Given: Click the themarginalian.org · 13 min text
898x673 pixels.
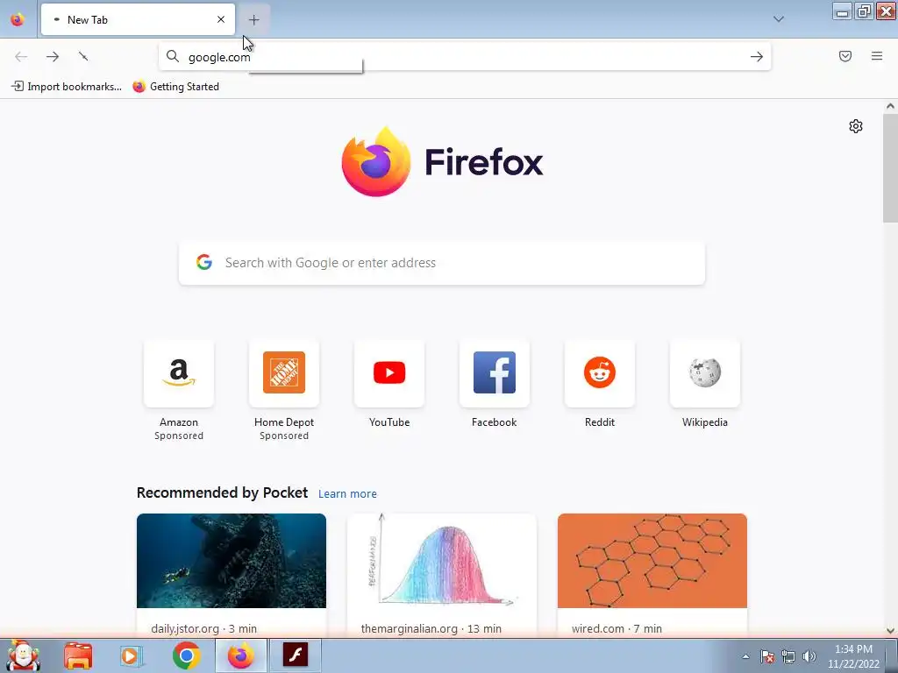Looking at the screenshot, I should [431, 628].
